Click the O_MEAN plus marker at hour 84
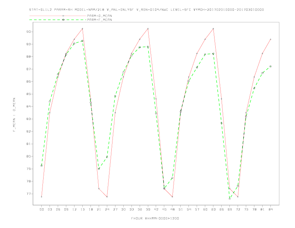295x228 pixels. [270, 39]
